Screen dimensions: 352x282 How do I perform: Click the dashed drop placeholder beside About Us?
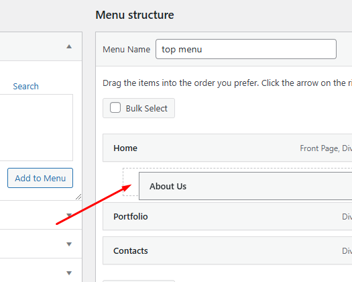click(131, 182)
